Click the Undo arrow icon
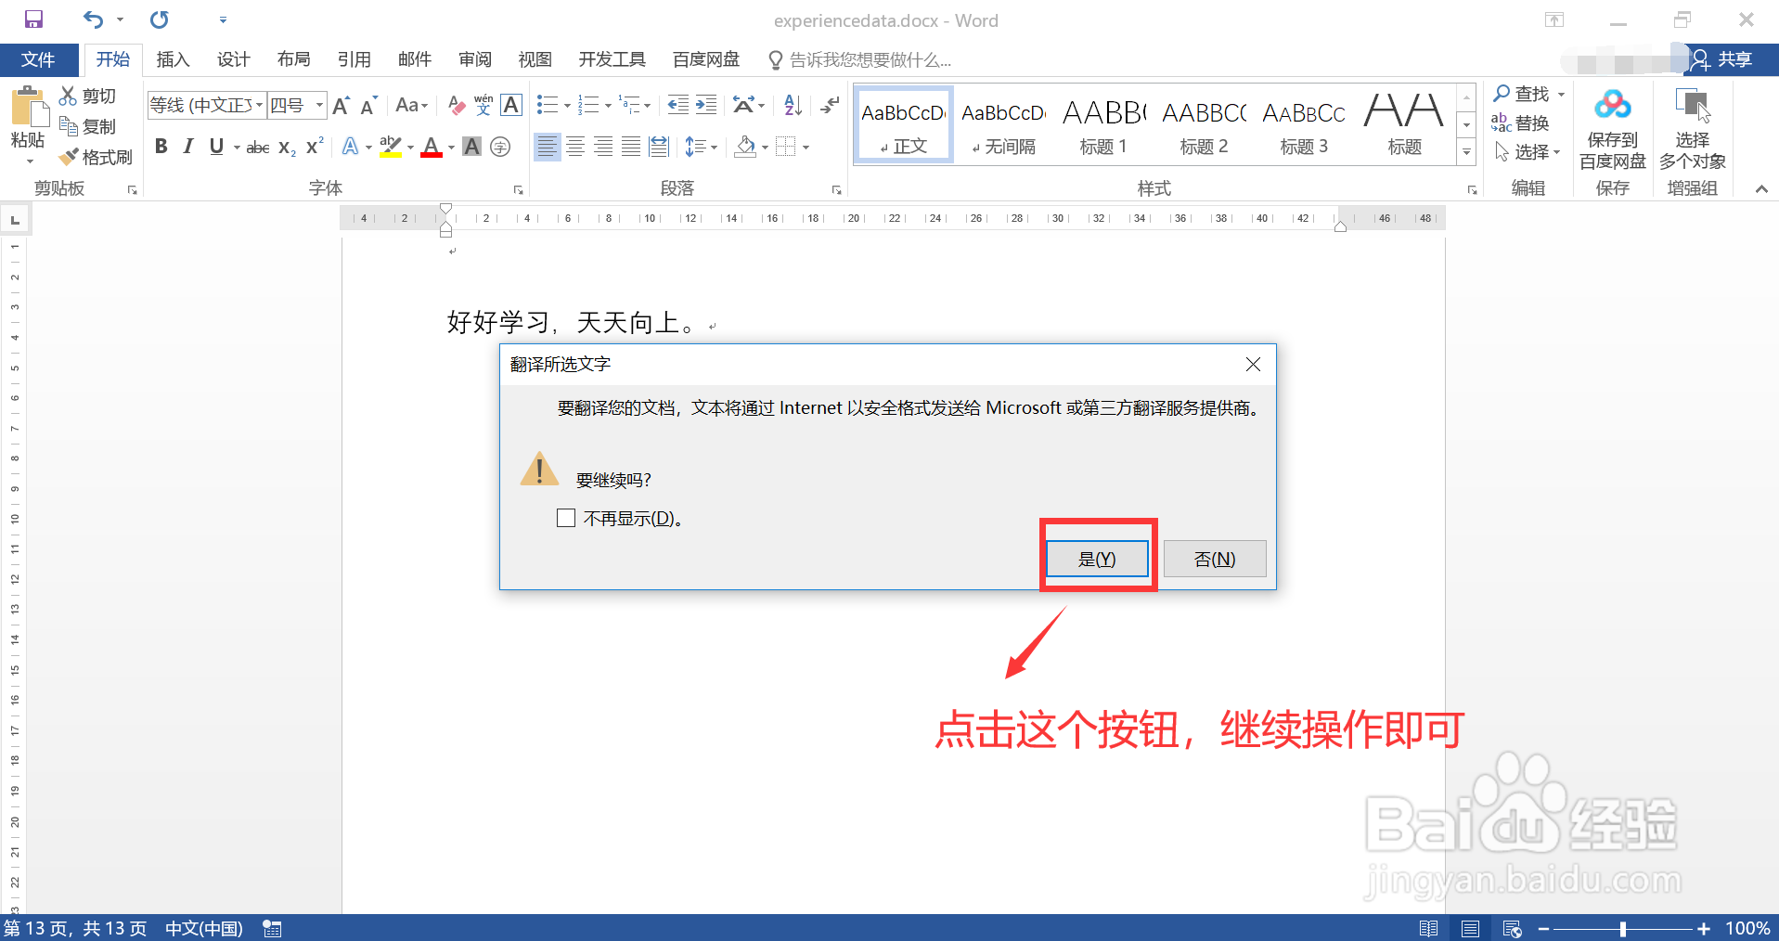 93,19
